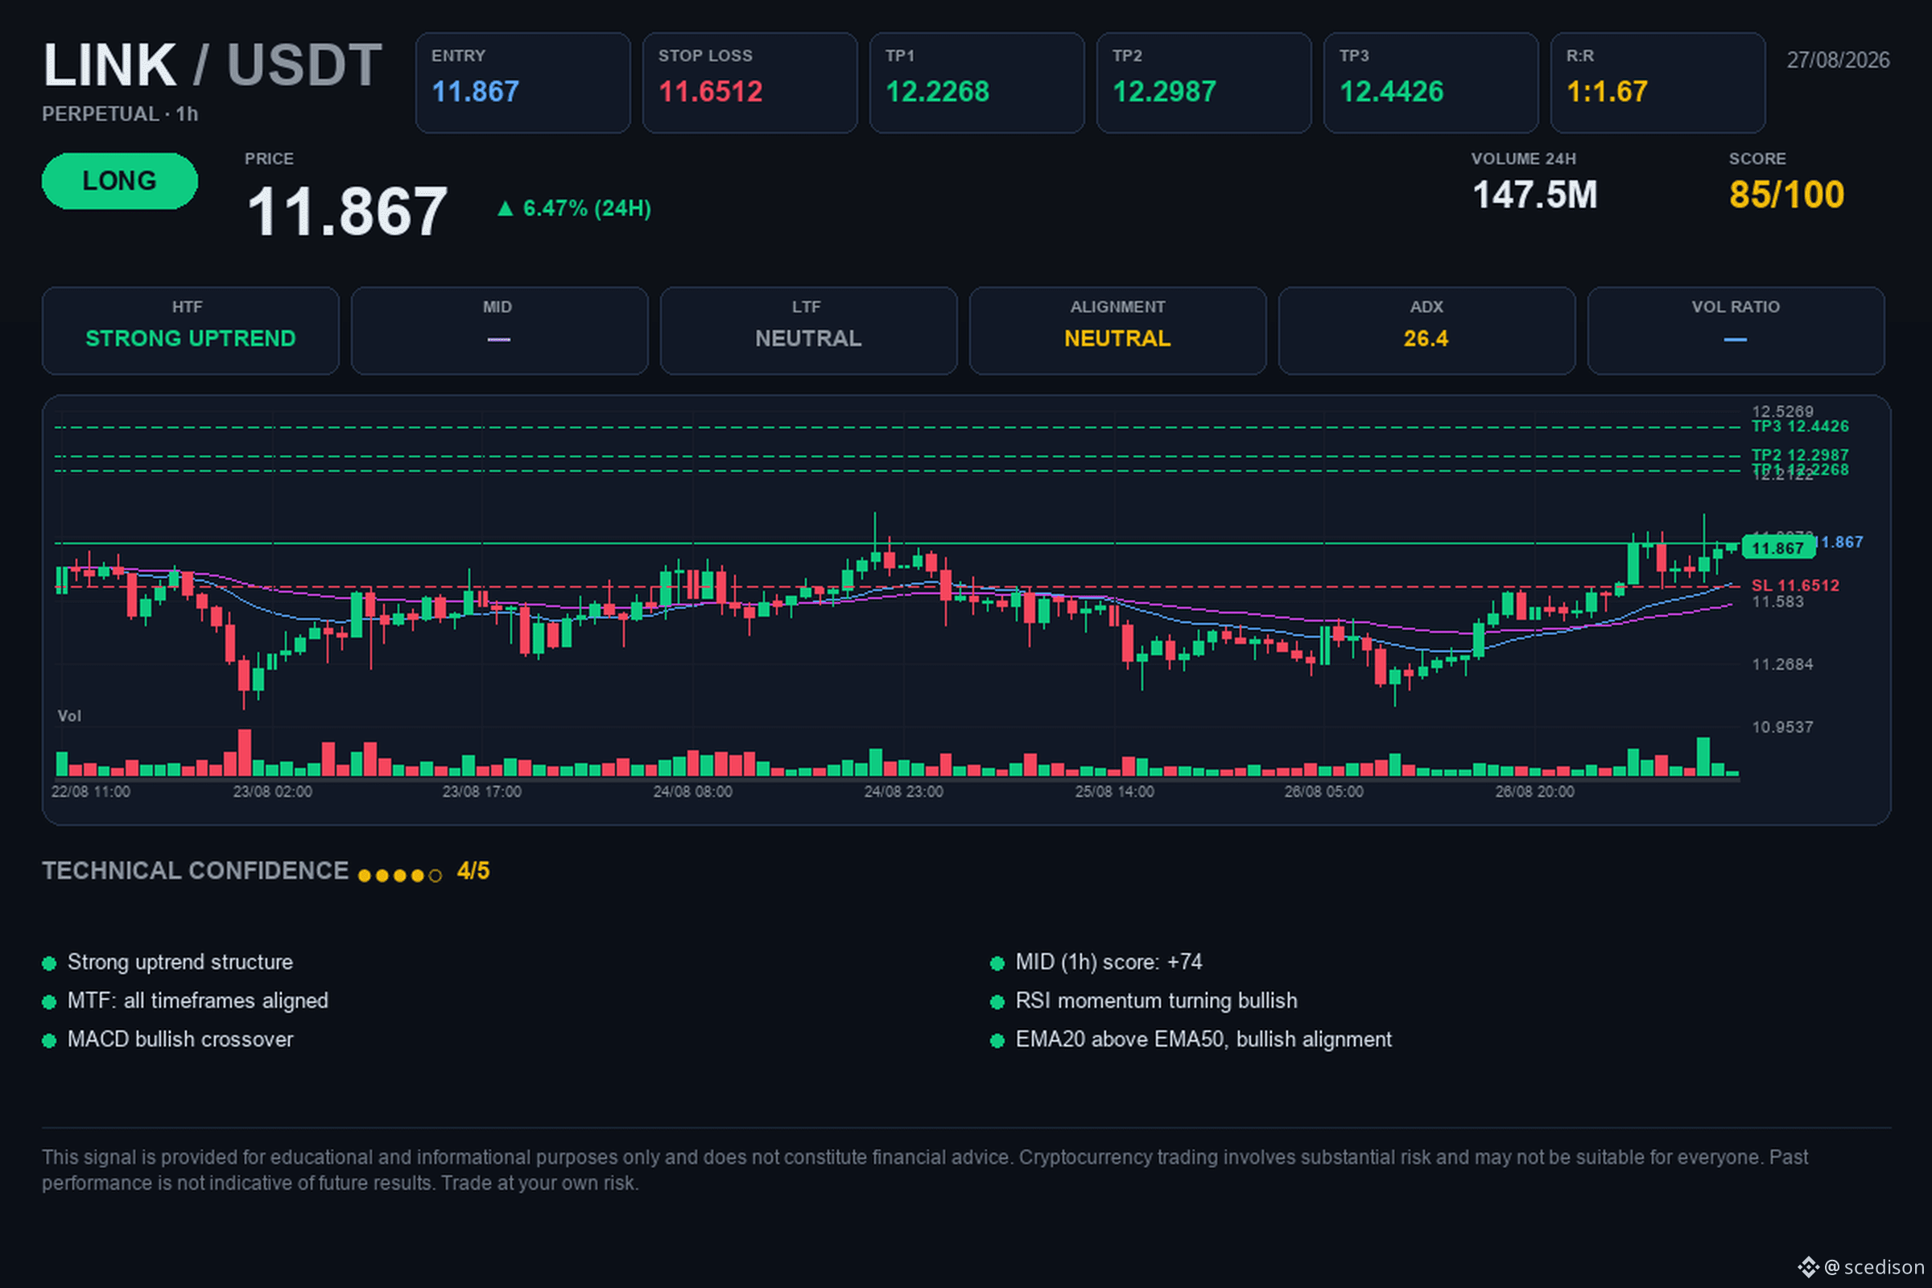Click the VOL RATIO card
This screenshot has width=1932, height=1288.
(1736, 330)
